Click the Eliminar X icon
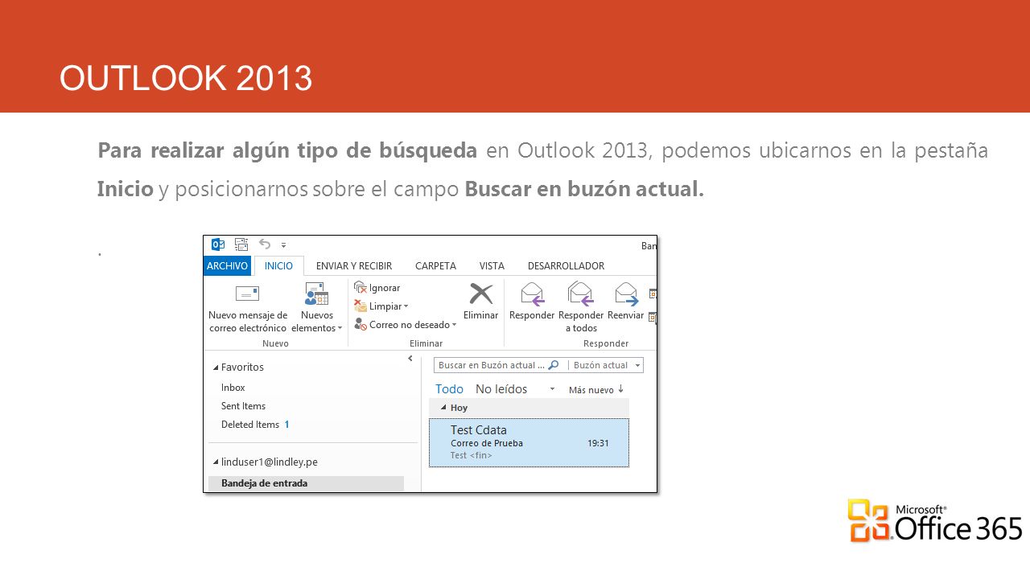 tap(481, 294)
